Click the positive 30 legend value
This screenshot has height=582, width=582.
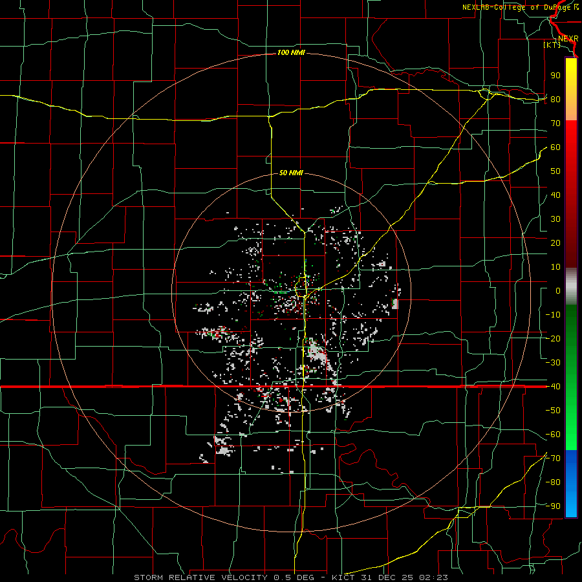555,219
